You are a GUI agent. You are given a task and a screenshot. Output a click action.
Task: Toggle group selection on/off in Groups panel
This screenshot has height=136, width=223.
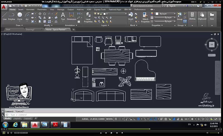click(x=185, y=21)
